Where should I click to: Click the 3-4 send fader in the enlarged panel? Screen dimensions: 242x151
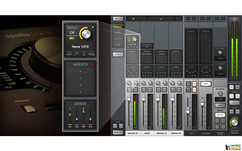click(x=90, y=119)
